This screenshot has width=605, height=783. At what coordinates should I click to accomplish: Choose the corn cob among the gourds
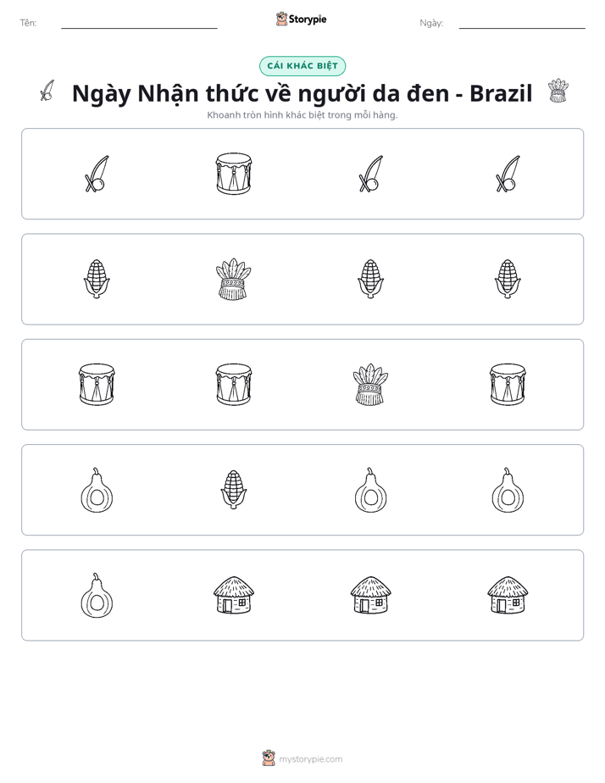click(234, 490)
